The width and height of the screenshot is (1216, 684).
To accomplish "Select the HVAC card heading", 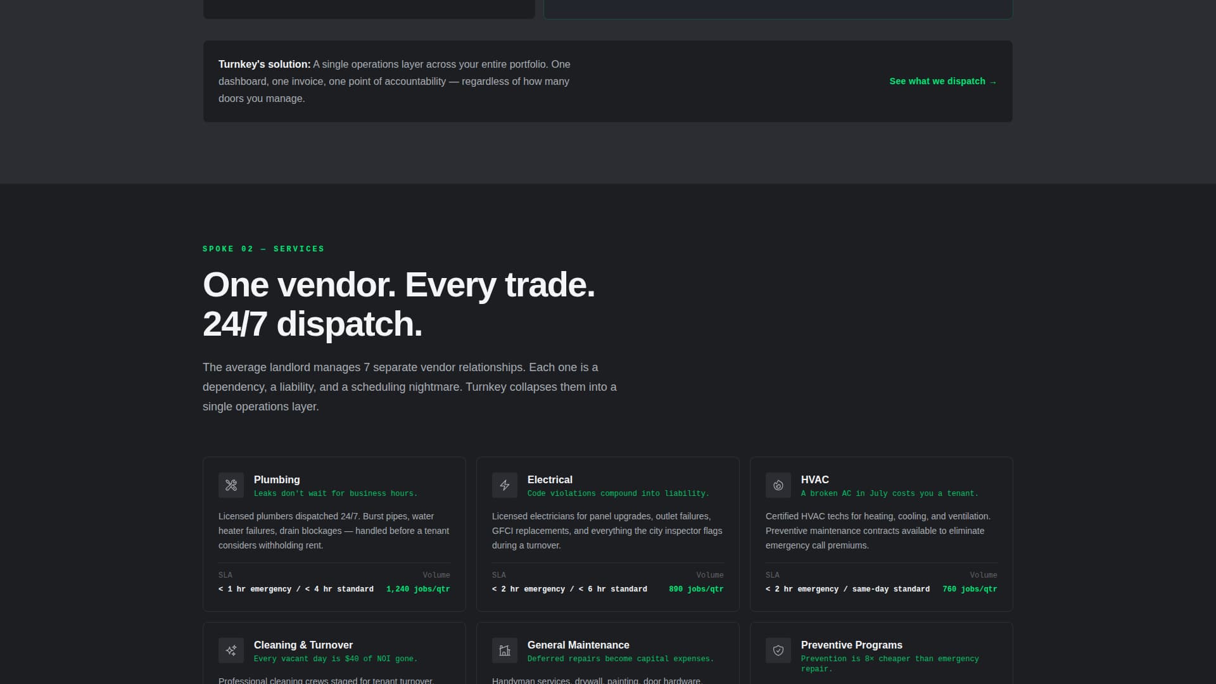I will tap(814, 479).
